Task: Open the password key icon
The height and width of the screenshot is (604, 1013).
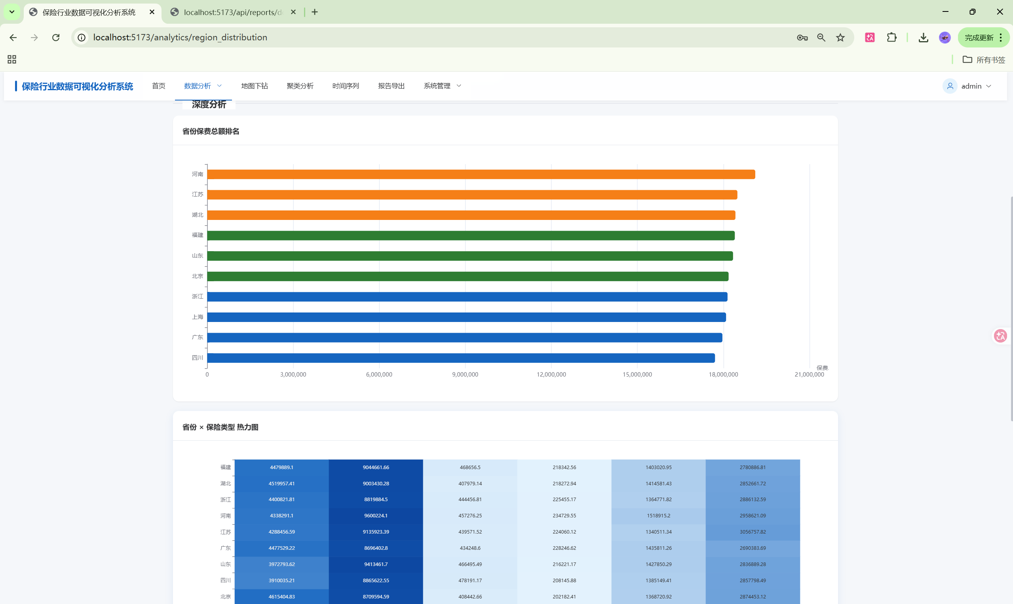Action: coord(802,38)
